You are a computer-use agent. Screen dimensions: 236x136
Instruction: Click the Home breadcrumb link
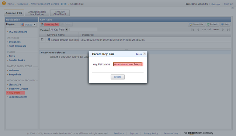point(11,4)
